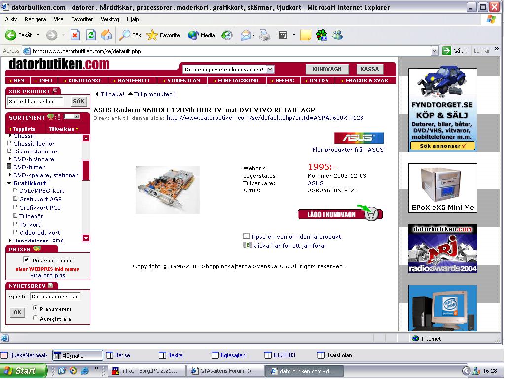Select the Avregistrera radio button
This screenshot has height=379, width=505.
[35, 318]
